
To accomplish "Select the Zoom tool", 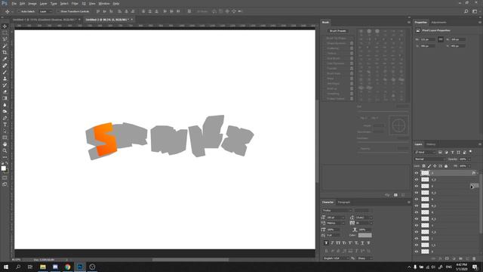I will pos(5,151).
